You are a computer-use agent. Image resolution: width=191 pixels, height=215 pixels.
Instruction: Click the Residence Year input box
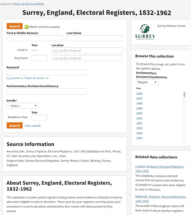39,117
